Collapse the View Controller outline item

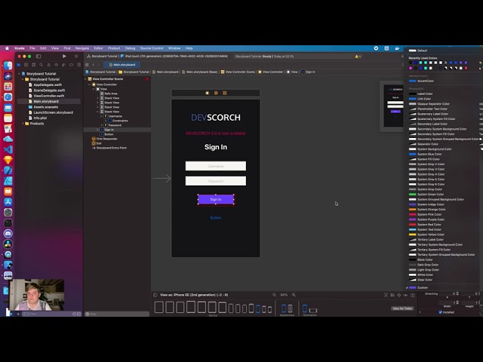pos(90,84)
